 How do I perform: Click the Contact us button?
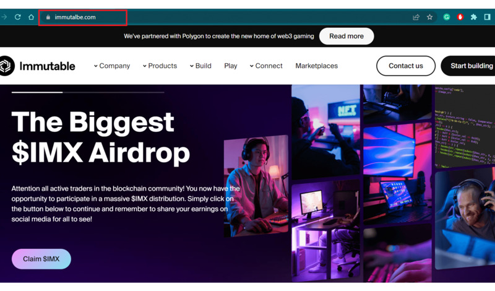[406, 66]
